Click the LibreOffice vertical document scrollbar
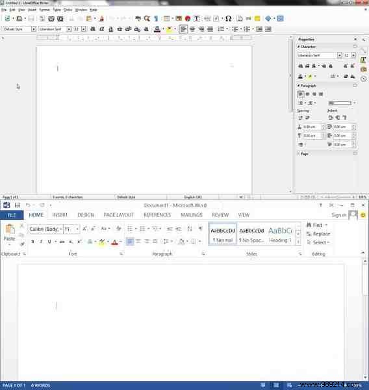The height and width of the screenshot is (390, 369). (290, 75)
